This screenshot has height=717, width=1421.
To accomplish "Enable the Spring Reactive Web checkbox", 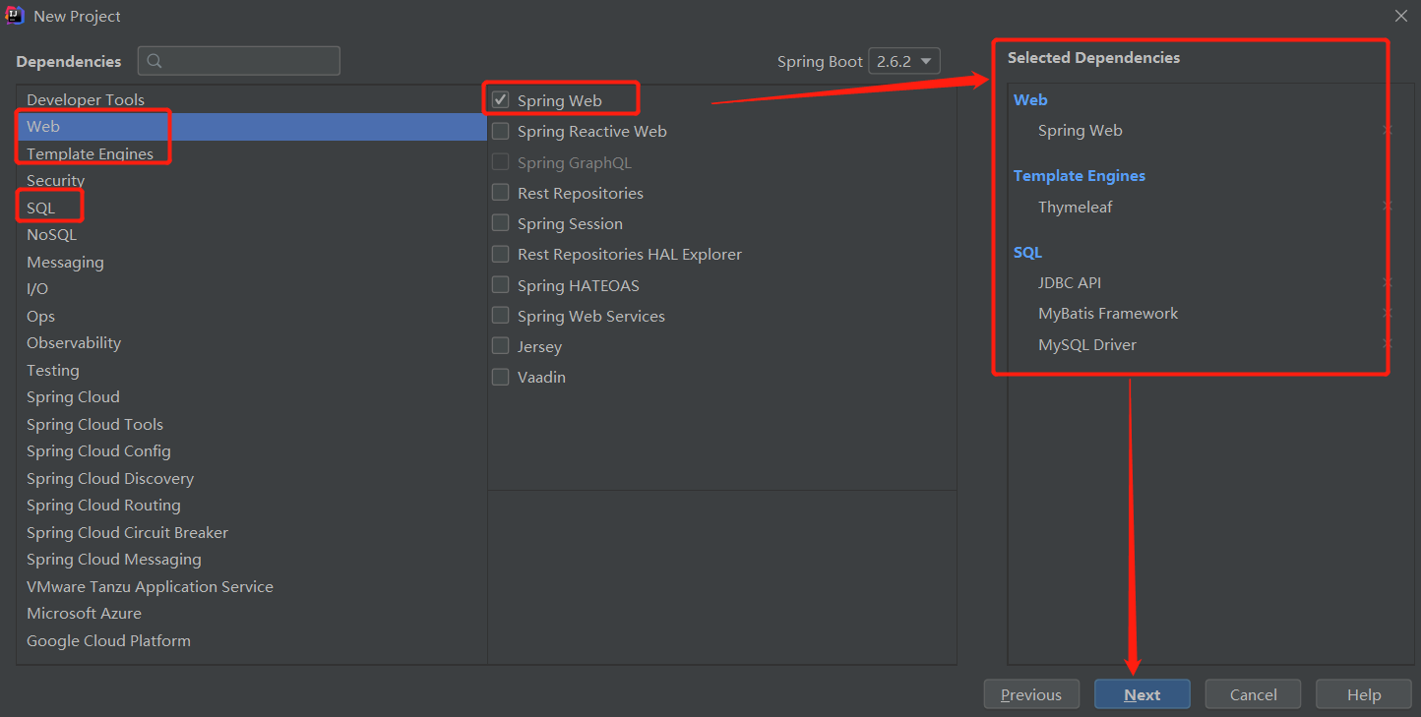I will (x=500, y=131).
